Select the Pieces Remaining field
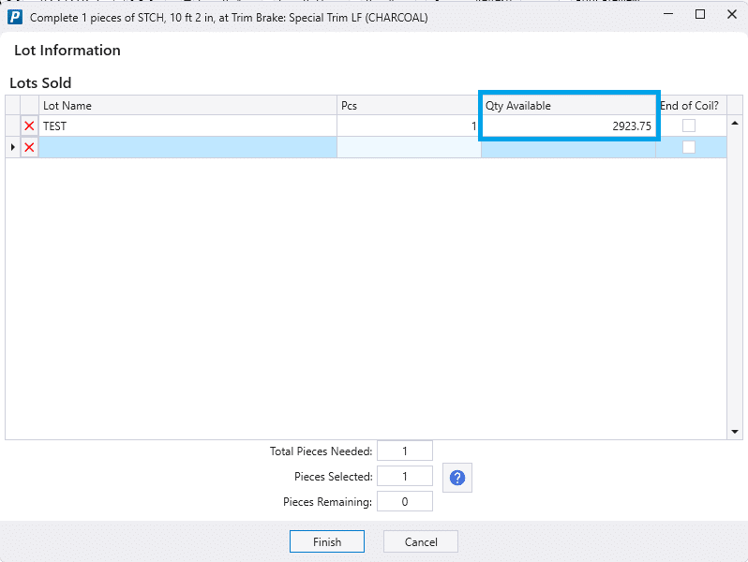 click(405, 502)
